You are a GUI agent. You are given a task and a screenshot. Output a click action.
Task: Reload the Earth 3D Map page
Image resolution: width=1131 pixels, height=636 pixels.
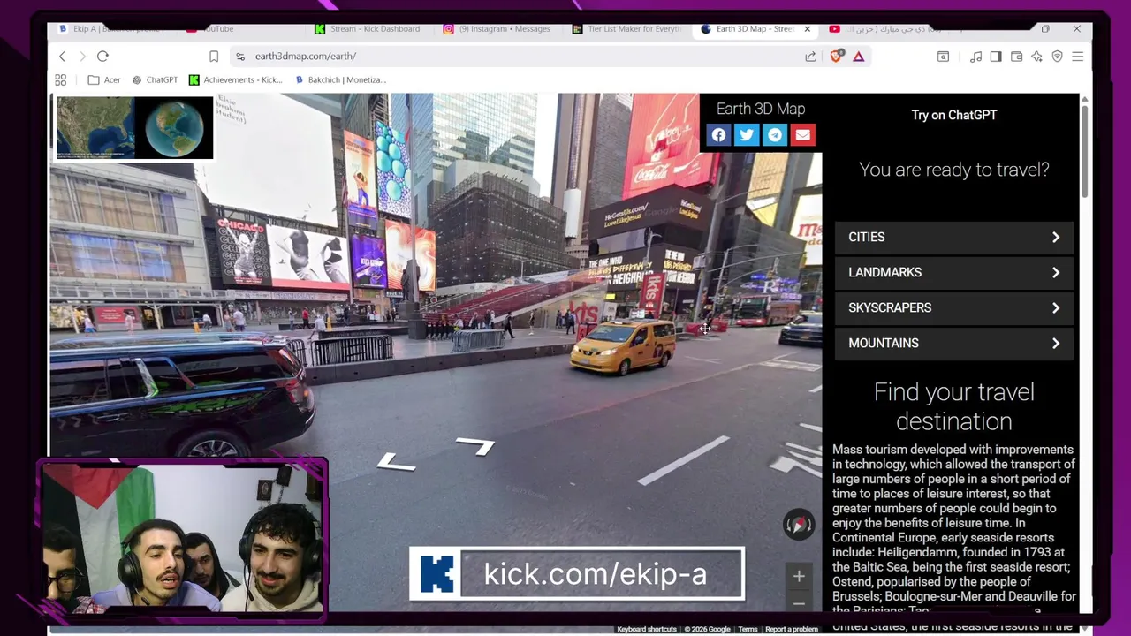click(102, 57)
